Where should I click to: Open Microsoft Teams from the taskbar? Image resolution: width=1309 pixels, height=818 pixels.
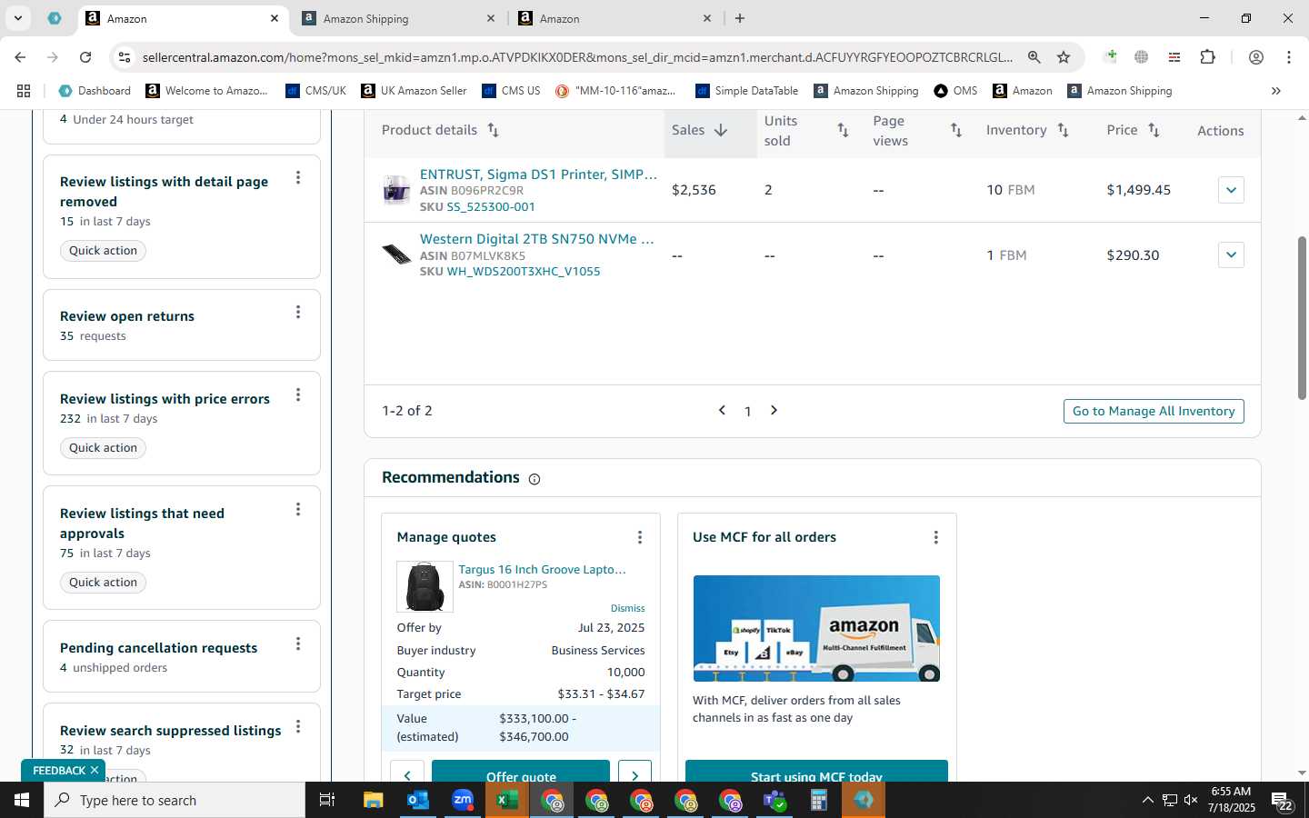tap(774, 801)
